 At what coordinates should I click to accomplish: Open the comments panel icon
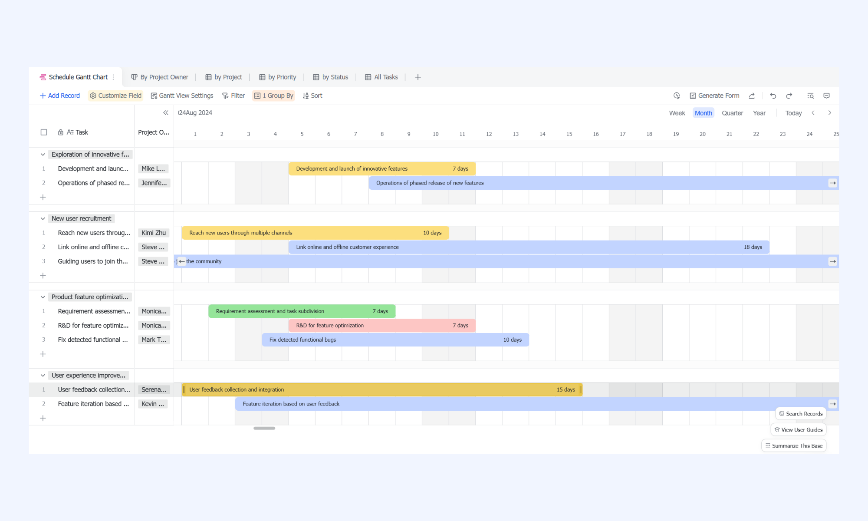826,96
